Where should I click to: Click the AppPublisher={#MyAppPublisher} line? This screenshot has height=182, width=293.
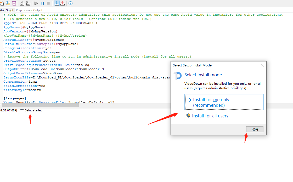tap(35, 40)
